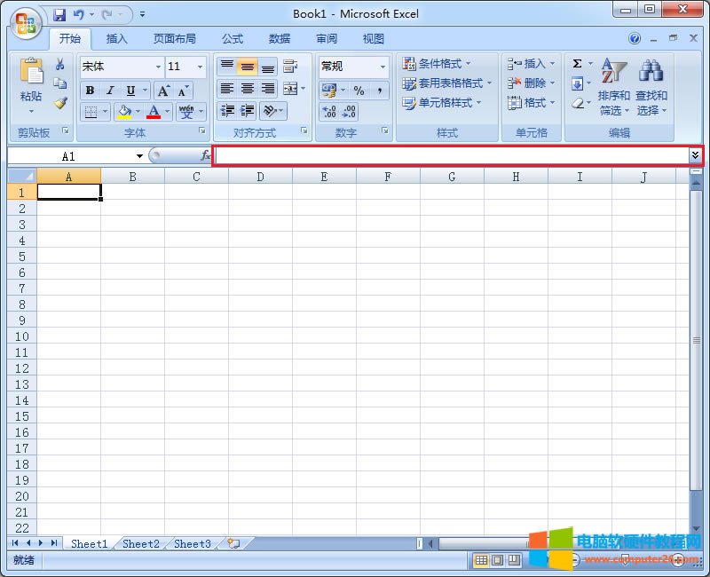Select the AutoSum Σ icon
The image size is (710, 577).
(x=579, y=63)
